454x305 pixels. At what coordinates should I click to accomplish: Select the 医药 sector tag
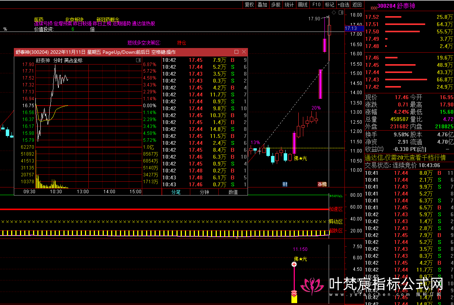(x=39, y=20)
